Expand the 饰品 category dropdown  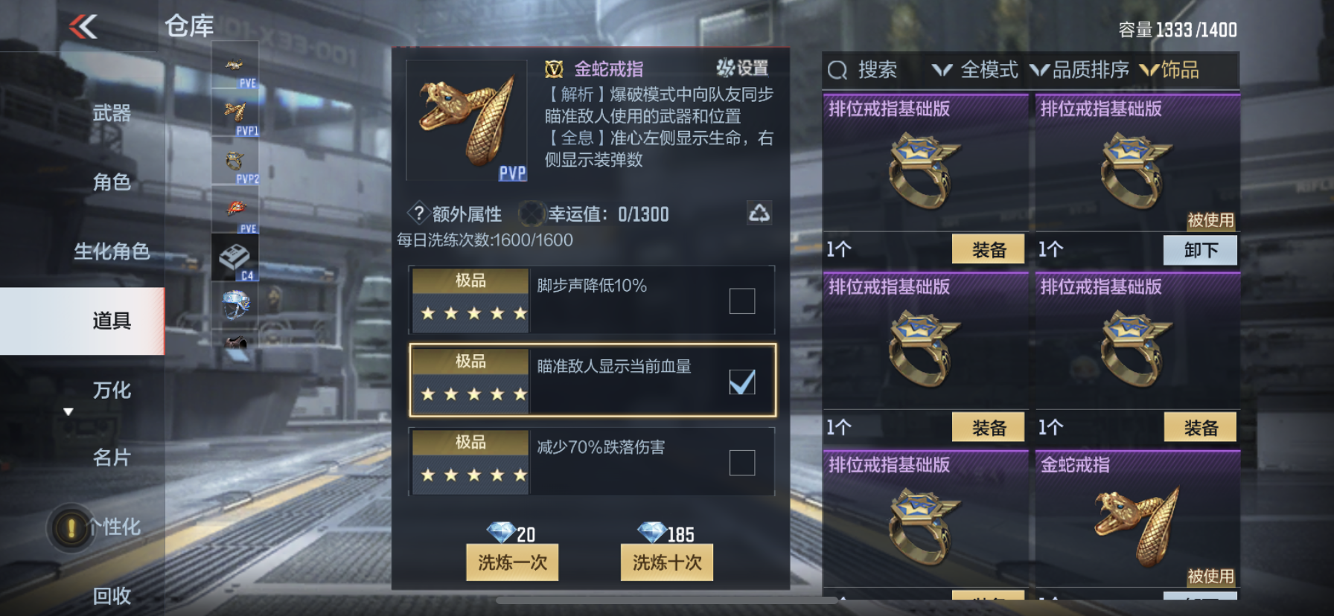(1169, 70)
